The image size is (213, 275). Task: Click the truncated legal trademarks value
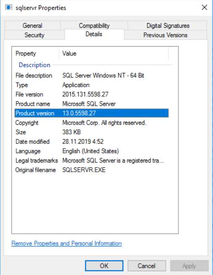click(113, 160)
